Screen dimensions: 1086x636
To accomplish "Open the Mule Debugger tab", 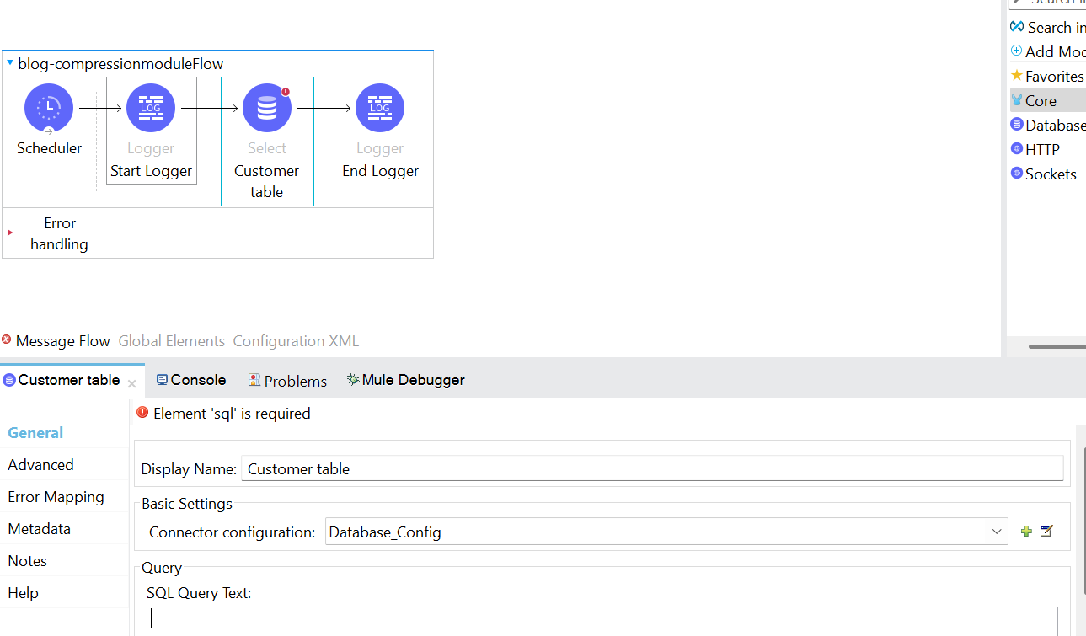I will pos(405,379).
